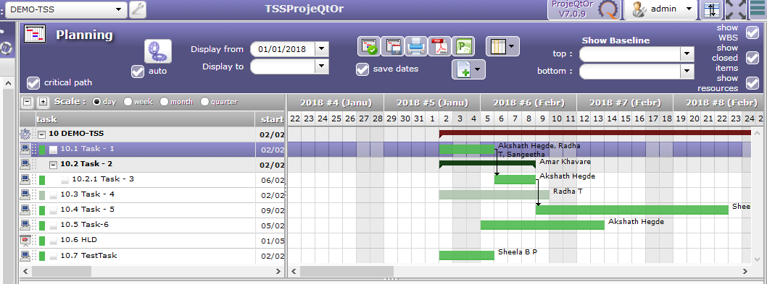Open the Display from date dropdown
Screen dimensions: 767x284
(x=322, y=49)
